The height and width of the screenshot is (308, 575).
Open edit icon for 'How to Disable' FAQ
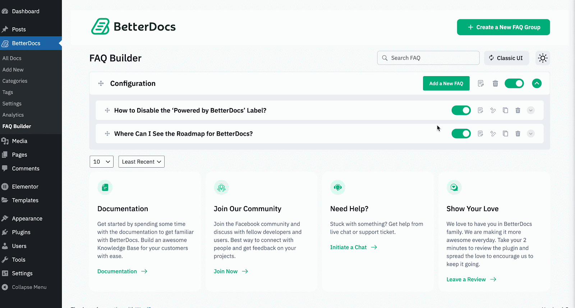pos(480,110)
